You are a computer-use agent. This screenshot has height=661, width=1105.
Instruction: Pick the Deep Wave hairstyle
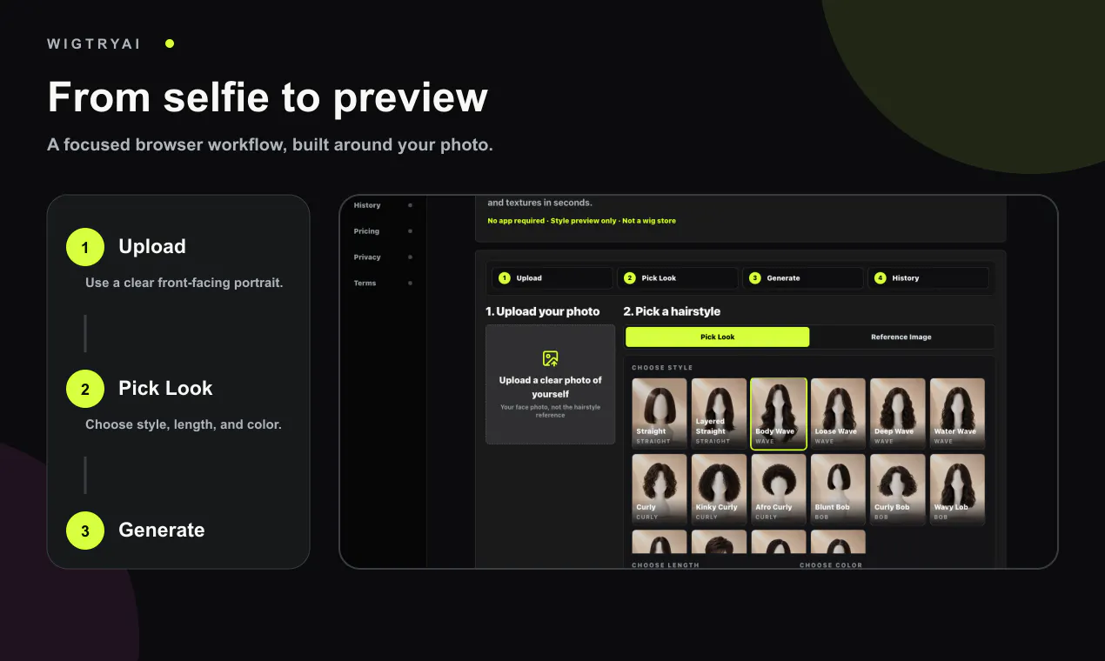(x=898, y=413)
